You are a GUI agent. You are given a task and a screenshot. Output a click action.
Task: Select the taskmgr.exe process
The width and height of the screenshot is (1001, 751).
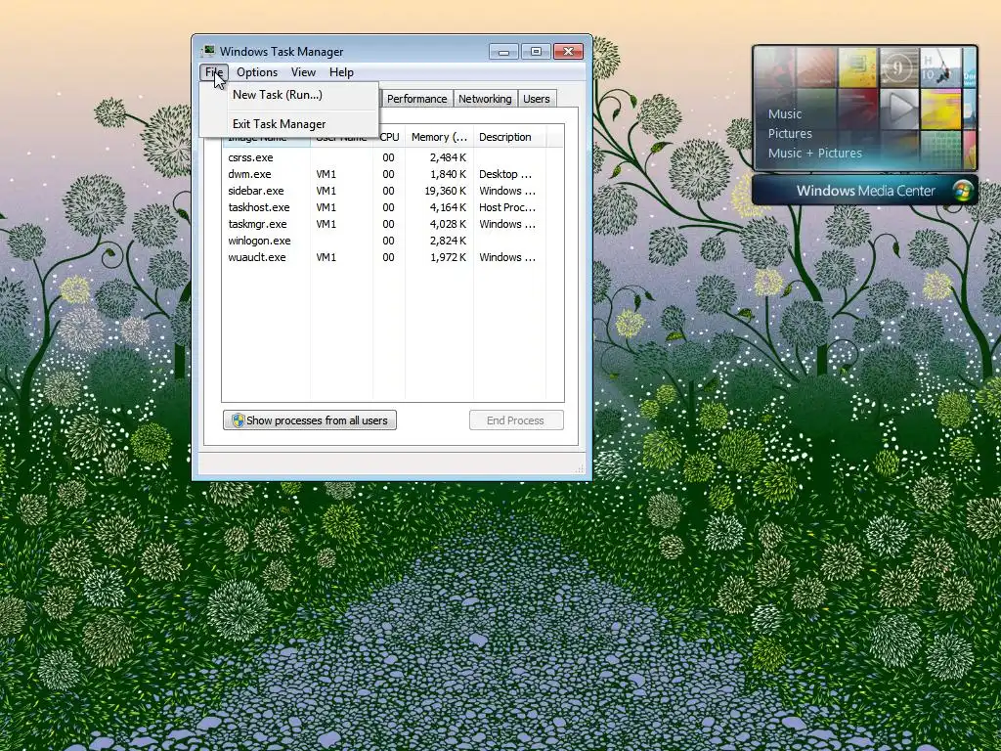(x=385, y=224)
